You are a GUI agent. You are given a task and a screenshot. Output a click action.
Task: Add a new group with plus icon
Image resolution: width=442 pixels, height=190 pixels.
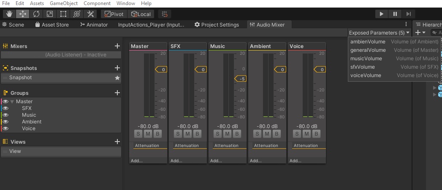point(117,93)
